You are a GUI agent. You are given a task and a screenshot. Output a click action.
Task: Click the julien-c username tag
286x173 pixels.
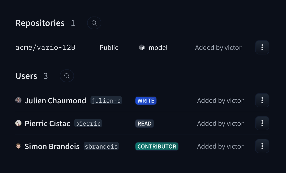click(106, 100)
